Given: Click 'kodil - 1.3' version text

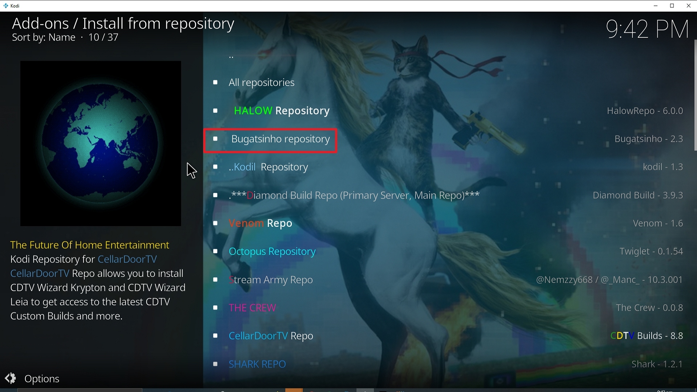Looking at the screenshot, I should [x=663, y=167].
